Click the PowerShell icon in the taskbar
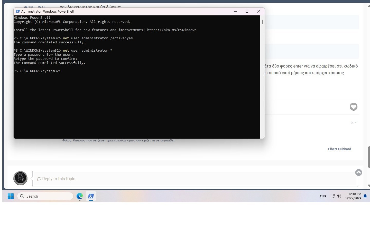The width and height of the screenshot is (370, 231). pos(91,196)
